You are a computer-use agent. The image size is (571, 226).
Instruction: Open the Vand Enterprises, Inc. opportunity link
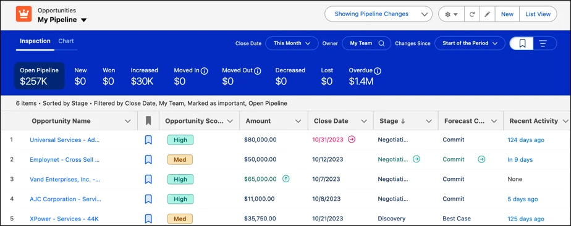coord(65,179)
